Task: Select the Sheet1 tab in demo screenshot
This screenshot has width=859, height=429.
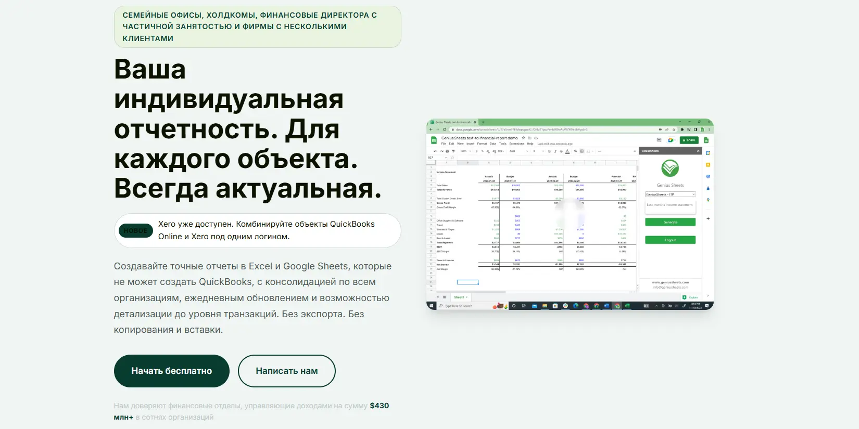Action: (x=460, y=297)
